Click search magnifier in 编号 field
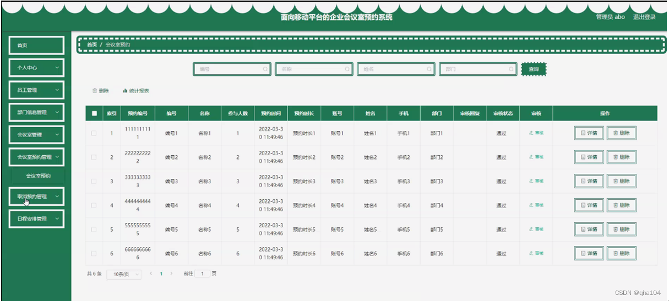 [265, 69]
